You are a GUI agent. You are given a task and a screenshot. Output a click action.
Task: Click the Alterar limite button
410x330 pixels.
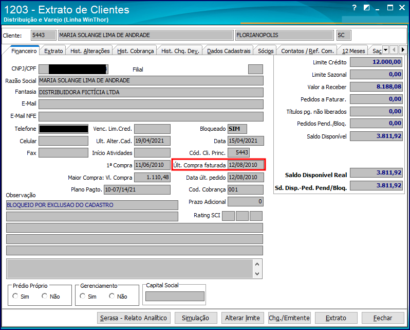coord(243,318)
